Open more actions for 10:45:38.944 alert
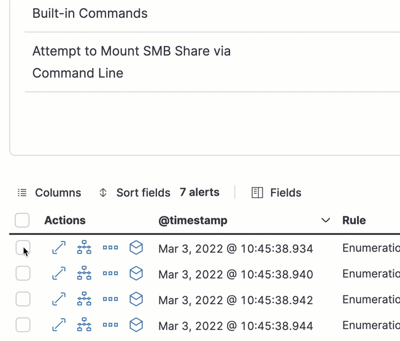The height and width of the screenshot is (341, 400). coord(110,325)
